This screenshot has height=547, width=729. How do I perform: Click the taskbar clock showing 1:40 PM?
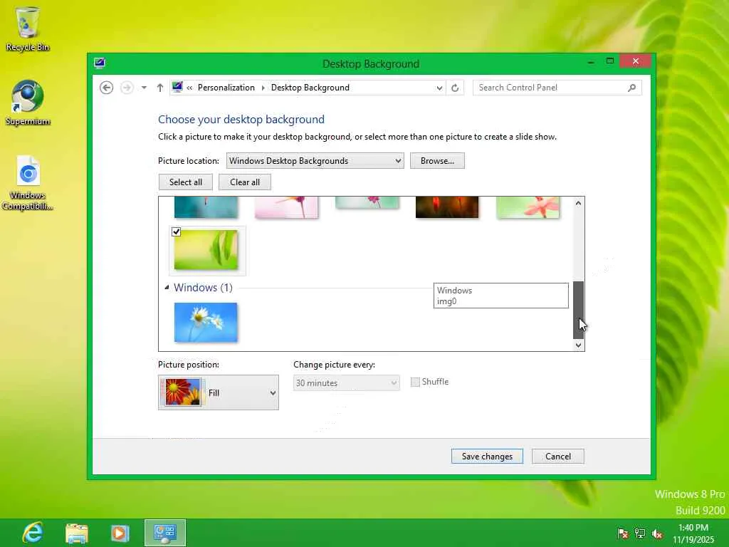pyautogui.click(x=693, y=533)
